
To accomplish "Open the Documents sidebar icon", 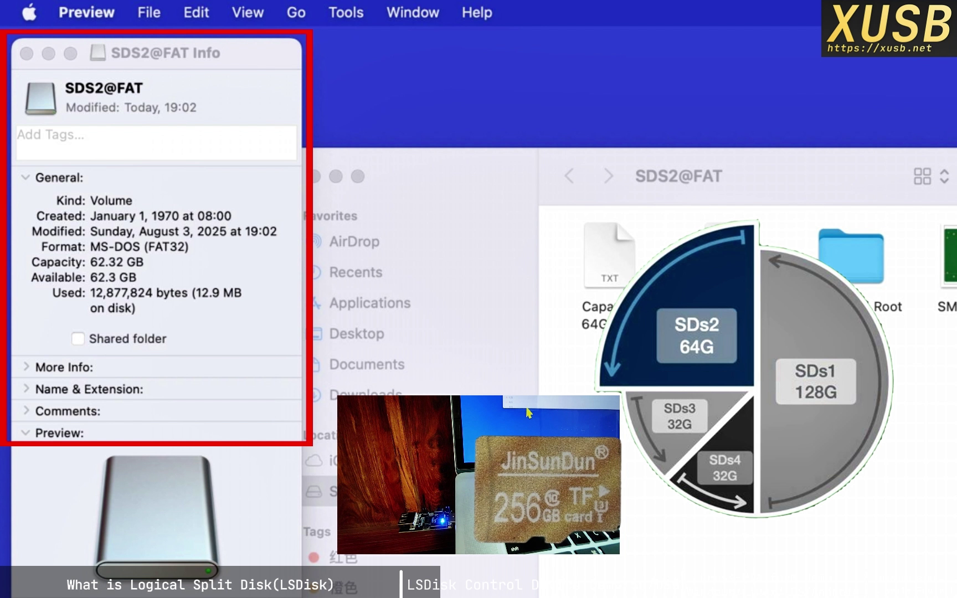I will (367, 364).
